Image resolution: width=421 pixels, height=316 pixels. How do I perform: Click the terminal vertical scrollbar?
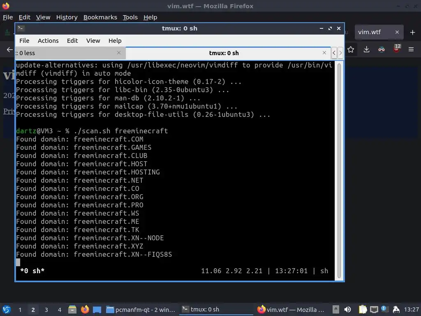tap(339, 171)
